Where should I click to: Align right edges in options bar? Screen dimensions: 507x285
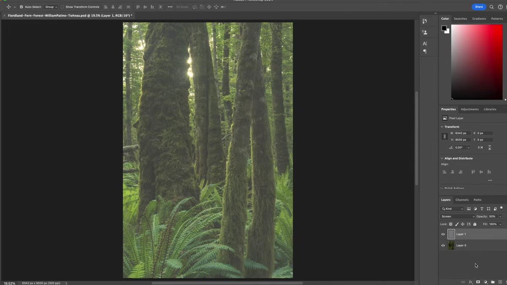120,7
